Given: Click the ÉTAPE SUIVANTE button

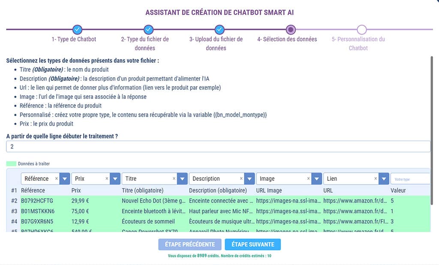Looking at the screenshot, I should [x=253, y=244].
